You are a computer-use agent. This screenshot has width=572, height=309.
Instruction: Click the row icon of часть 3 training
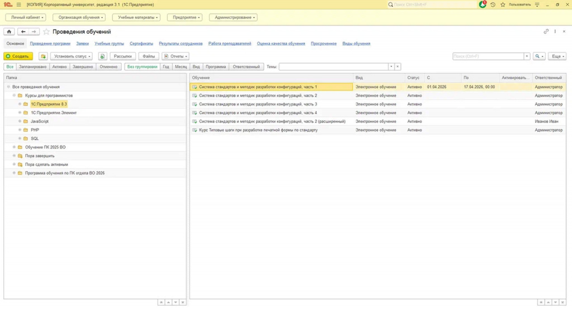coord(194,104)
